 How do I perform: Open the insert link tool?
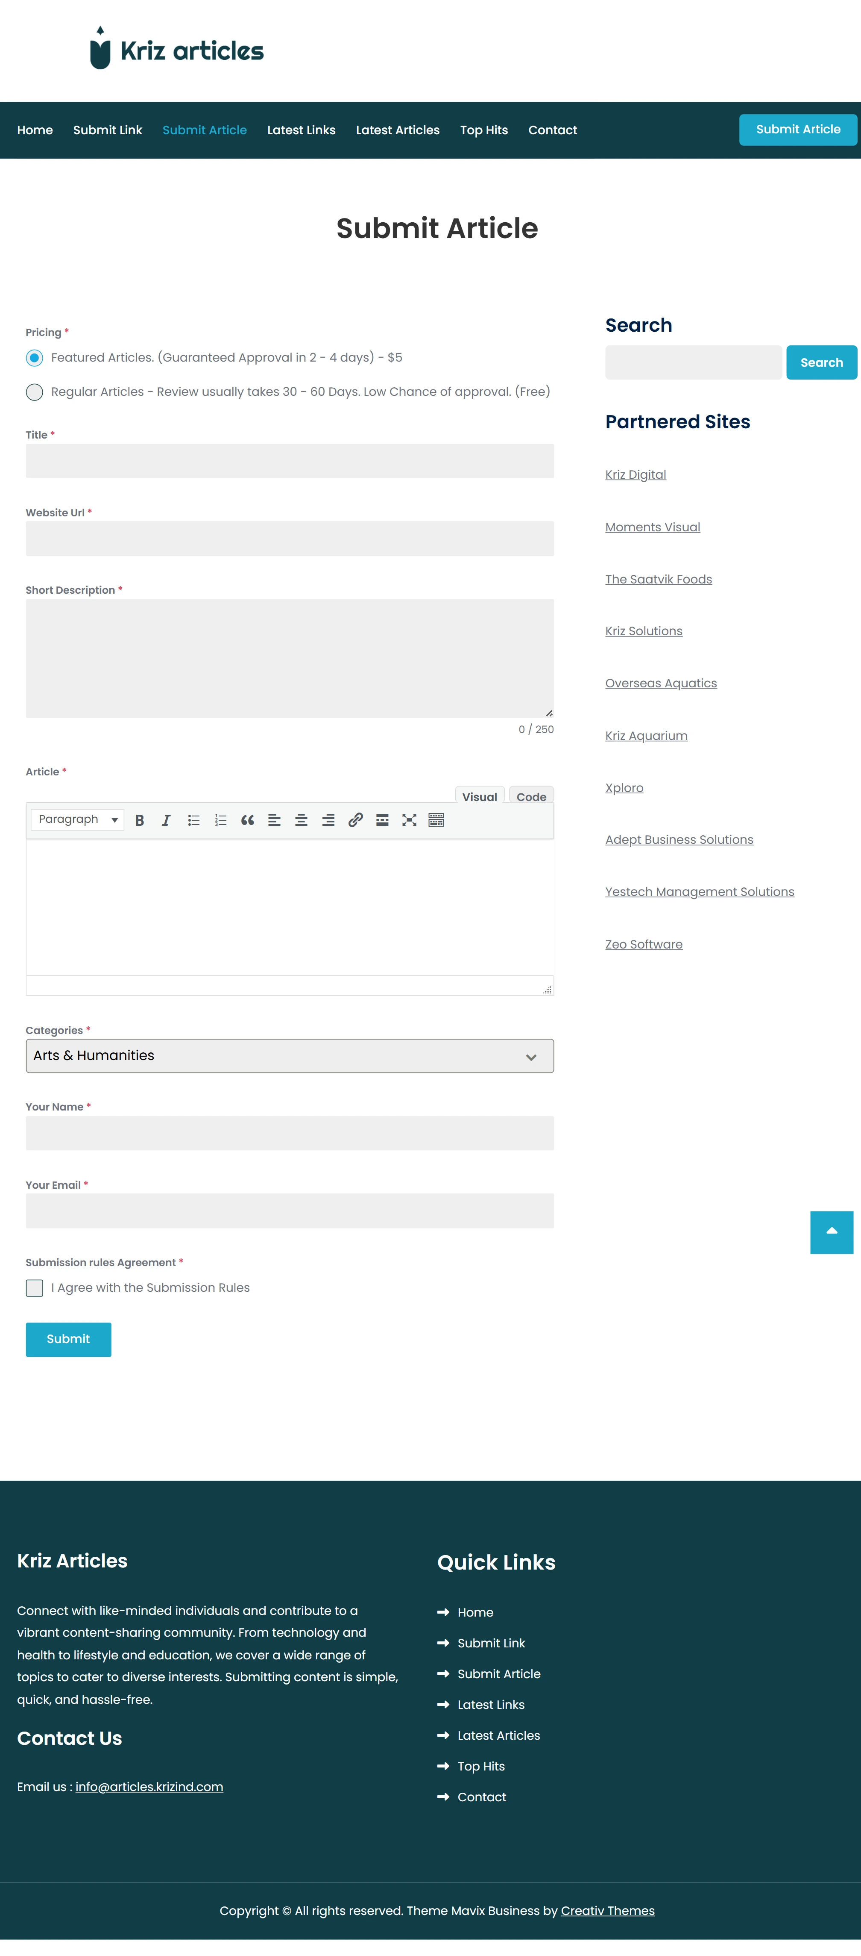[355, 820]
